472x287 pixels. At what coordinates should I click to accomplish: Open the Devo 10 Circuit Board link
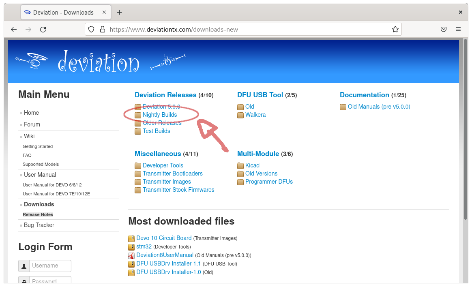164,238
